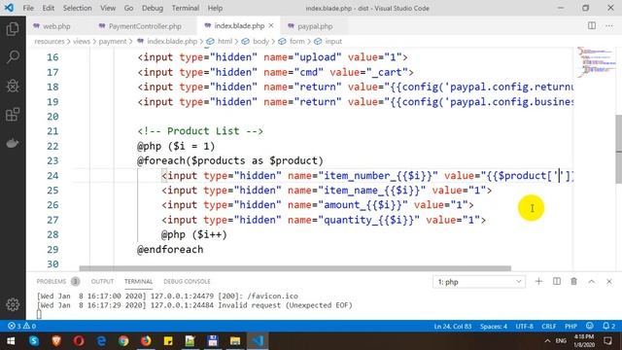Open the Debug menu
622x350 pixels.
153,8
